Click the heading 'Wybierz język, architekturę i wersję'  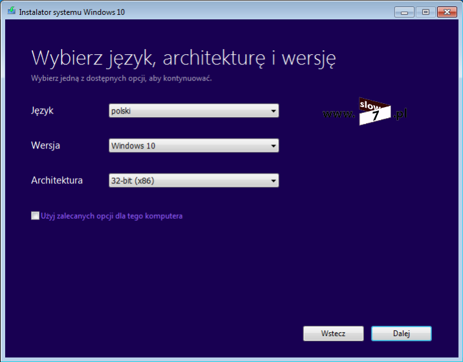(184, 58)
